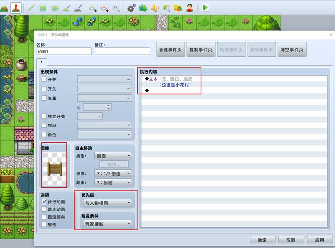
Task: Switch to event editing mode
Action: point(16,8)
